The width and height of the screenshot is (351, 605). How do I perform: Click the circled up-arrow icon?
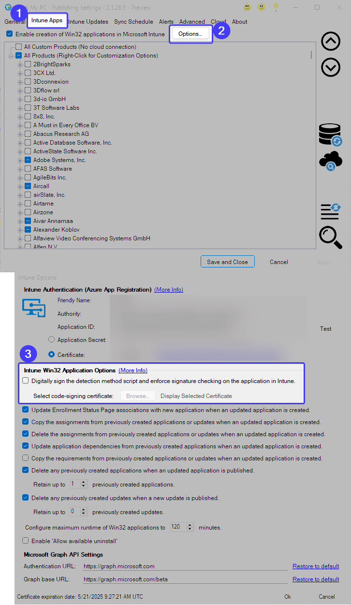tap(331, 42)
